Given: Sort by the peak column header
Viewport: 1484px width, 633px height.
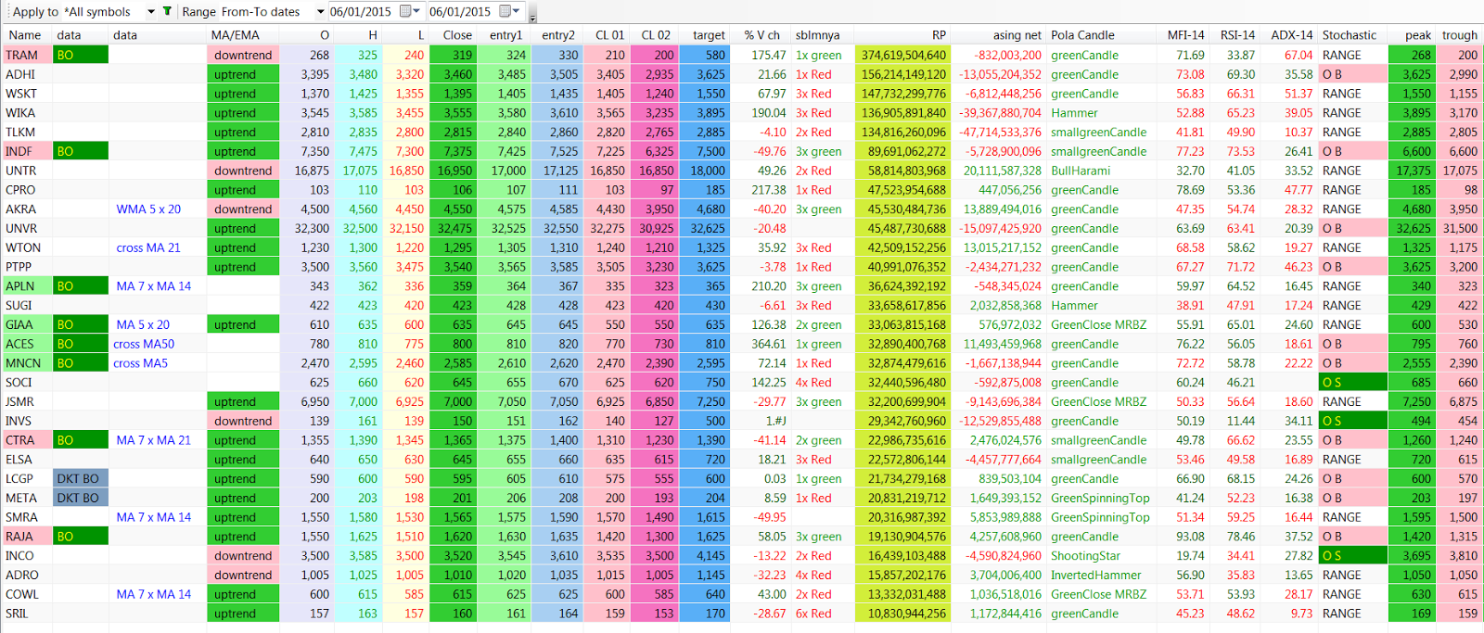Looking at the screenshot, I should click(1417, 35).
